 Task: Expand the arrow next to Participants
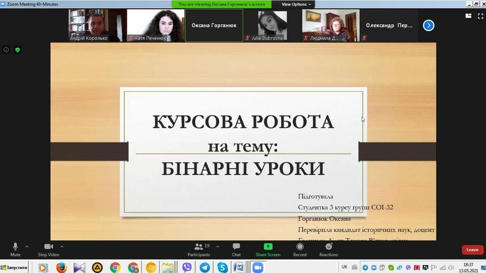pos(217,246)
